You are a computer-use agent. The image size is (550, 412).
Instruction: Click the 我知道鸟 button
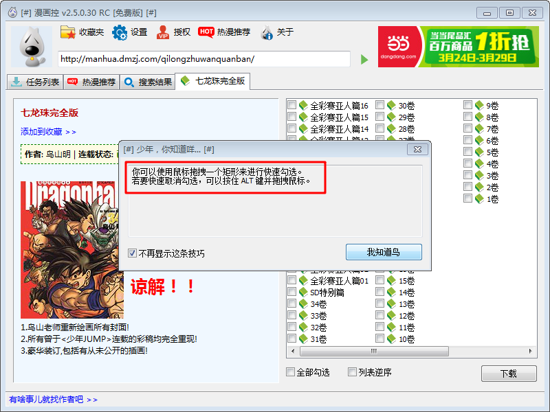click(x=384, y=252)
